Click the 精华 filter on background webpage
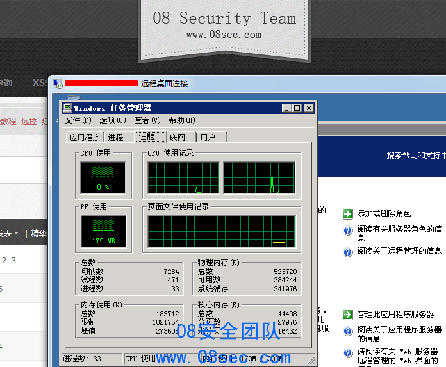The image size is (446, 367). (x=38, y=233)
